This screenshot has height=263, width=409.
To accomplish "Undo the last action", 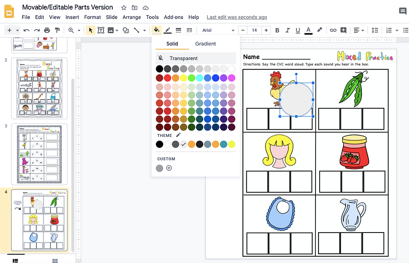I will 26,30.
